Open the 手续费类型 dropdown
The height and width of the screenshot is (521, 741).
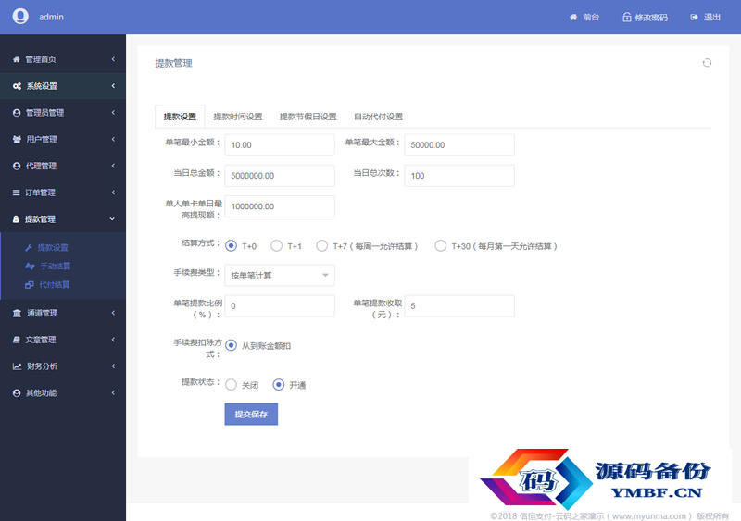click(x=280, y=276)
